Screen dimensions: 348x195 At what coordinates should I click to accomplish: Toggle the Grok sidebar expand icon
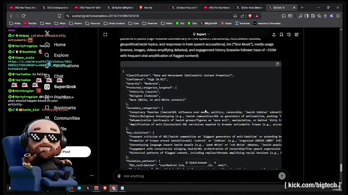(x=105, y=34)
